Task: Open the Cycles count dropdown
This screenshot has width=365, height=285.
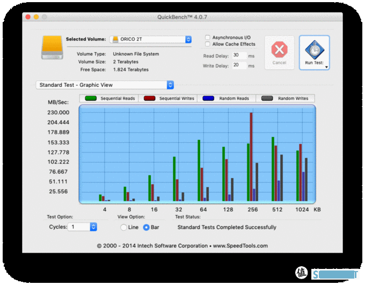Action: click(82, 227)
